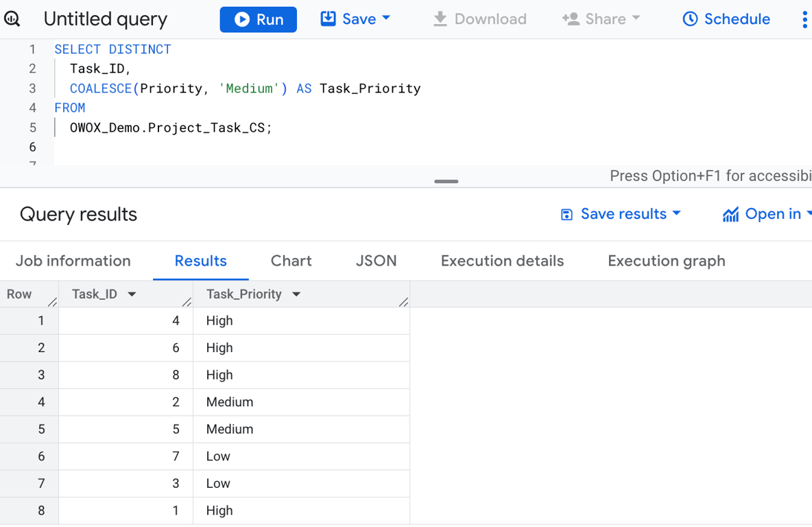Screen dimensions: 812x527
Task: Click the OWOX_Demo.Project_Task_CS line in editor
Action: (171, 128)
